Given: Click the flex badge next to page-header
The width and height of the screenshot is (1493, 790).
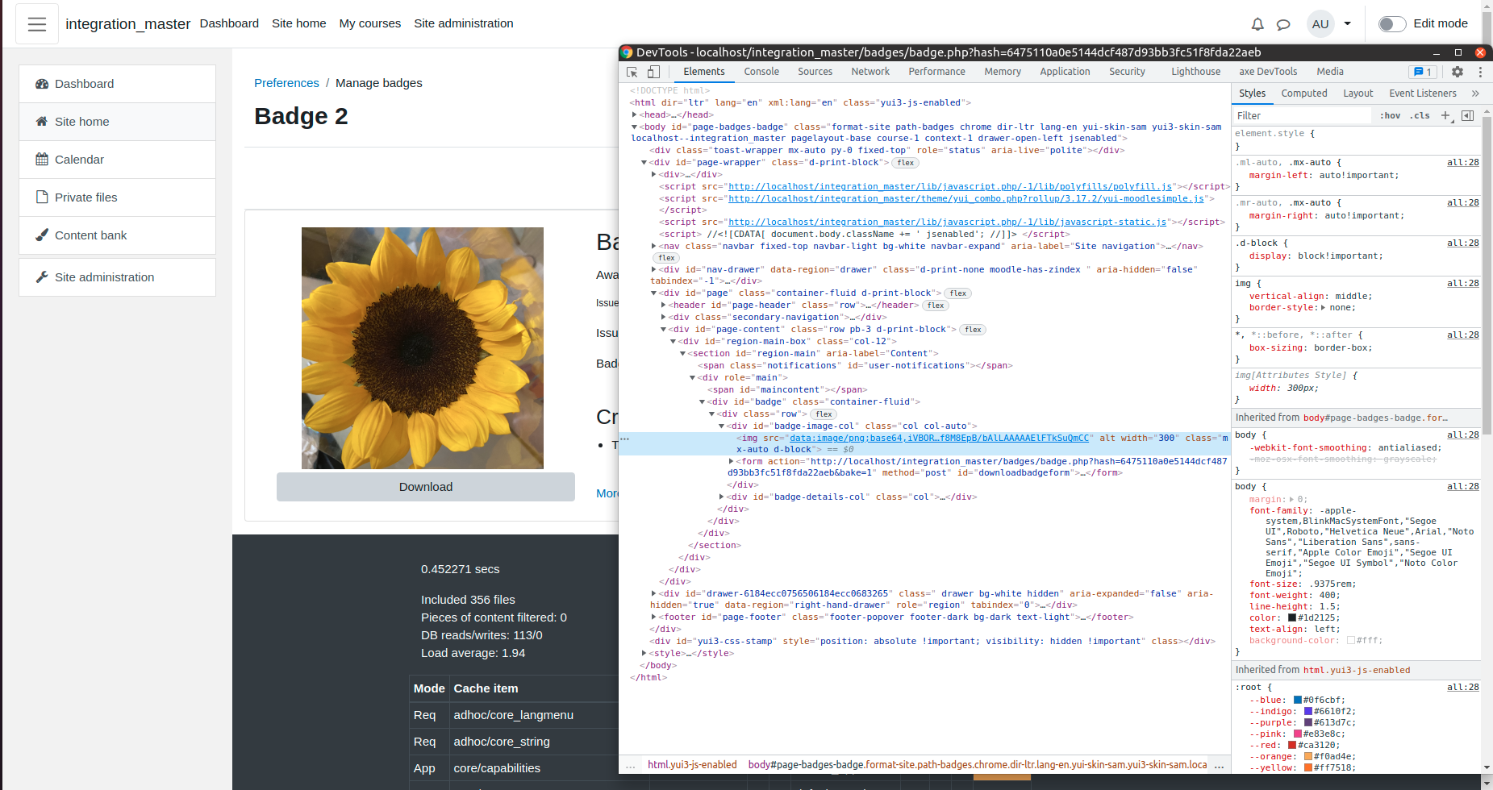Looking at the screenshot, I should tap(936, 306).
